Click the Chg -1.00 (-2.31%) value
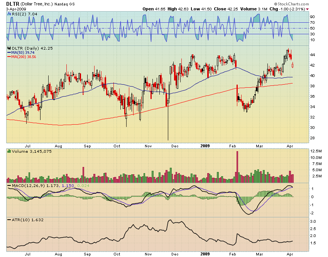This screenshot has width=328, height=257. 287,9
